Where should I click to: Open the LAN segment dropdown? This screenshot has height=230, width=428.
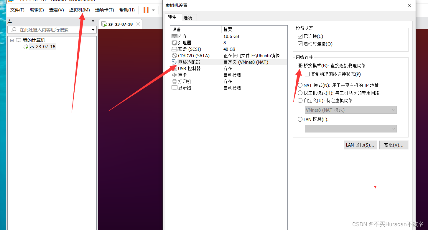tap(350, 129)
